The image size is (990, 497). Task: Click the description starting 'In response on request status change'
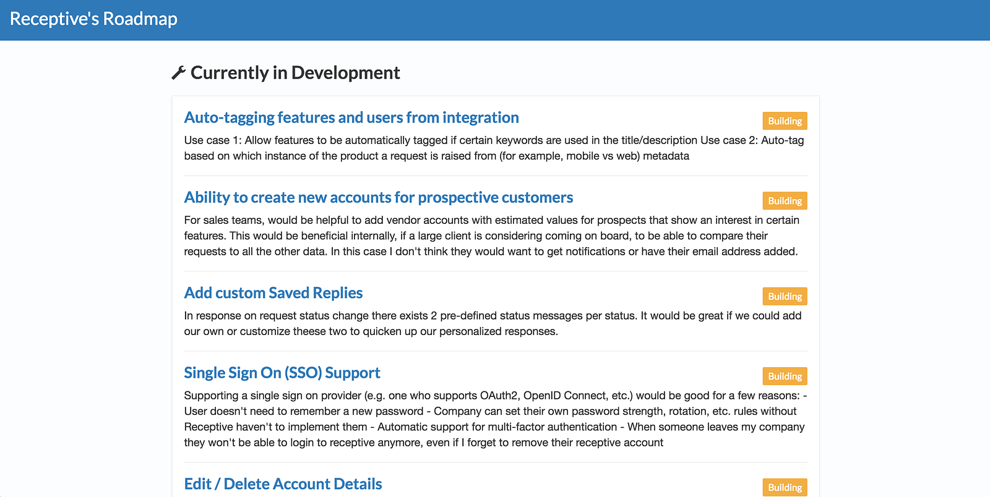493,323
